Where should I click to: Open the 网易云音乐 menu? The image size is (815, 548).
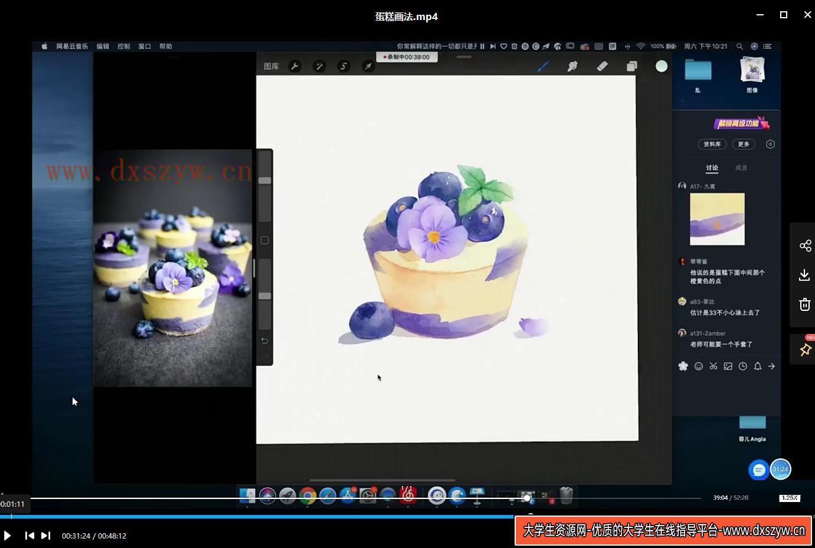click(x=72, y=46)
